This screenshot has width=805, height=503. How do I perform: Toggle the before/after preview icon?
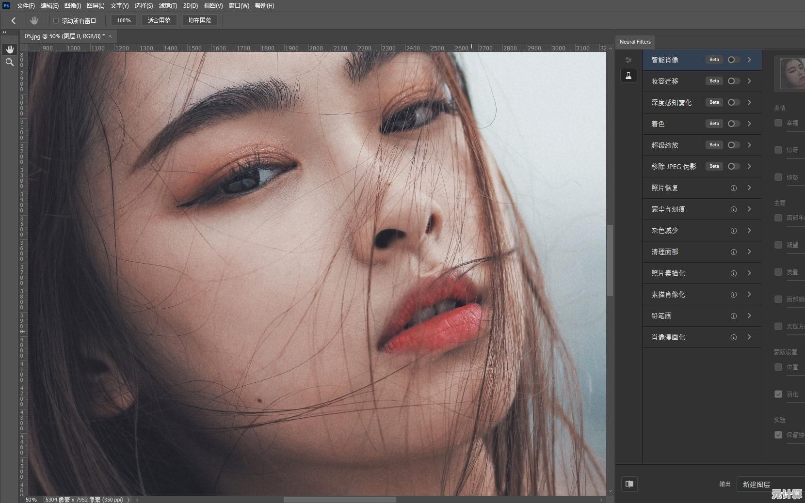tap(629, 484)
